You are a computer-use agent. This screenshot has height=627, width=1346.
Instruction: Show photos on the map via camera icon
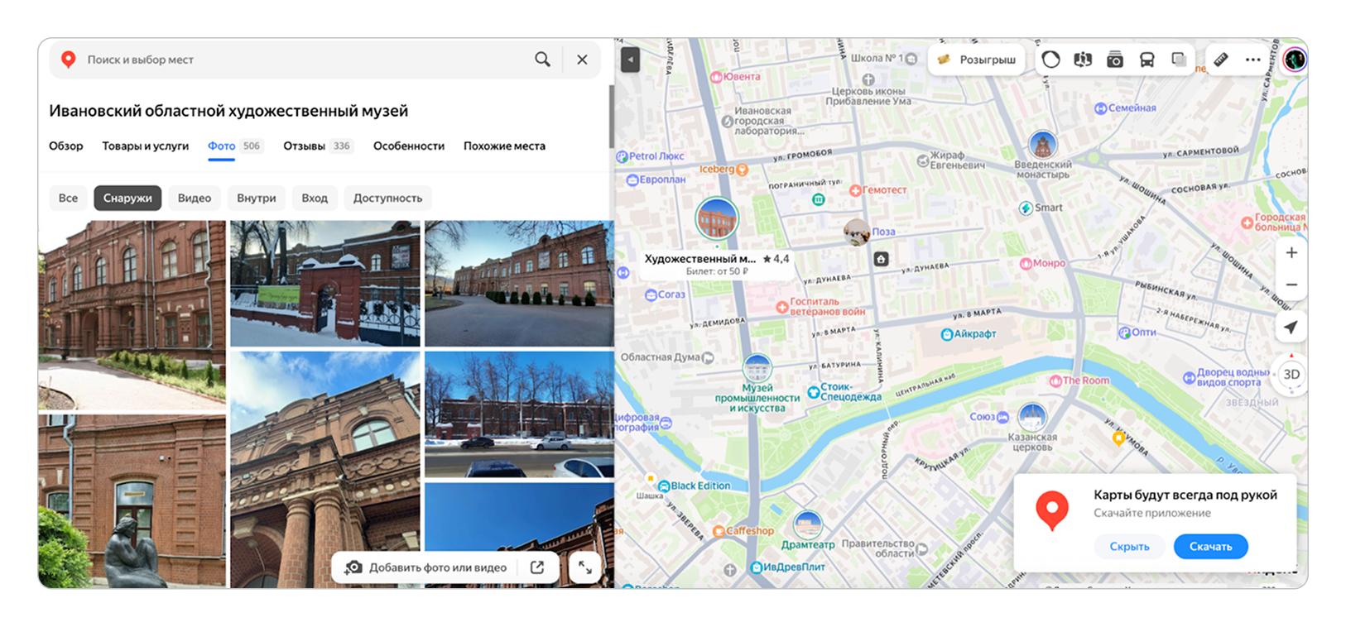pyautogui.click(x=1115, y=60)
